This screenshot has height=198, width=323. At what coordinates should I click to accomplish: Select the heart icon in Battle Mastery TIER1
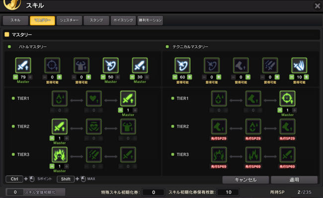94,98
